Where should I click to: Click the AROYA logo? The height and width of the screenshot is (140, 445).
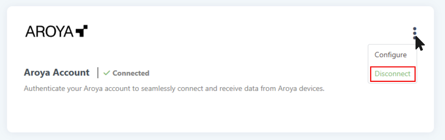click(x=56, y=31)
